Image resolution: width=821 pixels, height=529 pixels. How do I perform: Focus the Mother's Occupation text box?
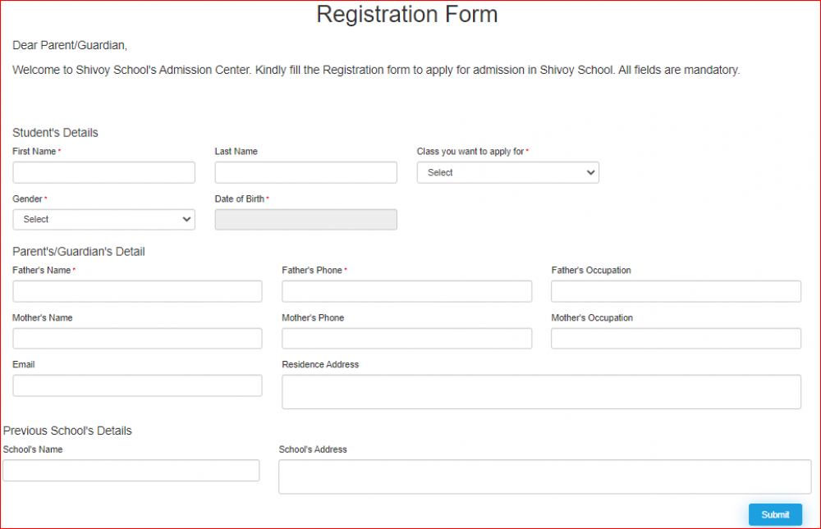tap(676, 339)
